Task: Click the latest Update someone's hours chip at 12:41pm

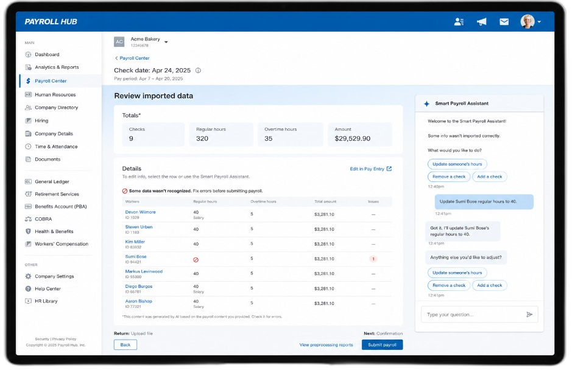Action: 457,273
